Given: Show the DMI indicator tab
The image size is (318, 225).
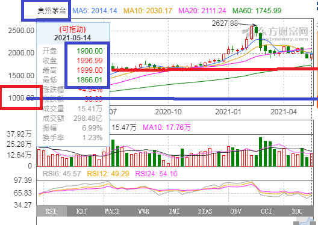Looking at the screenshot, I should 174,211.
